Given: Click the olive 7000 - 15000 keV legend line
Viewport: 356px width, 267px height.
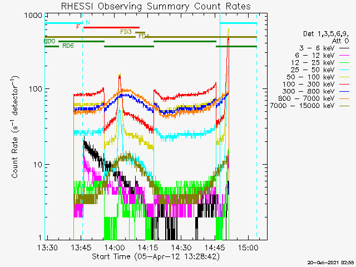Looking at the screenshot, I should click(344, 106).
